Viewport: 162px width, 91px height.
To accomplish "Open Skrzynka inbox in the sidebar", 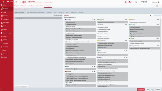I will (7, 9).
